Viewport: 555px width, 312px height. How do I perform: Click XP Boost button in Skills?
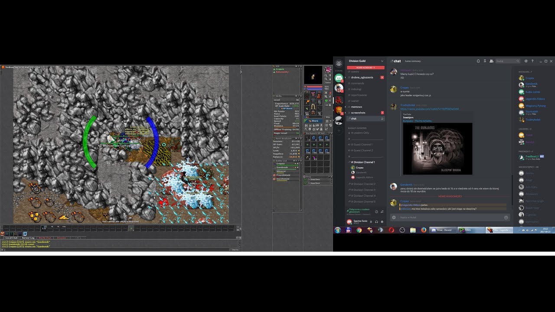(x=287, y=108)
